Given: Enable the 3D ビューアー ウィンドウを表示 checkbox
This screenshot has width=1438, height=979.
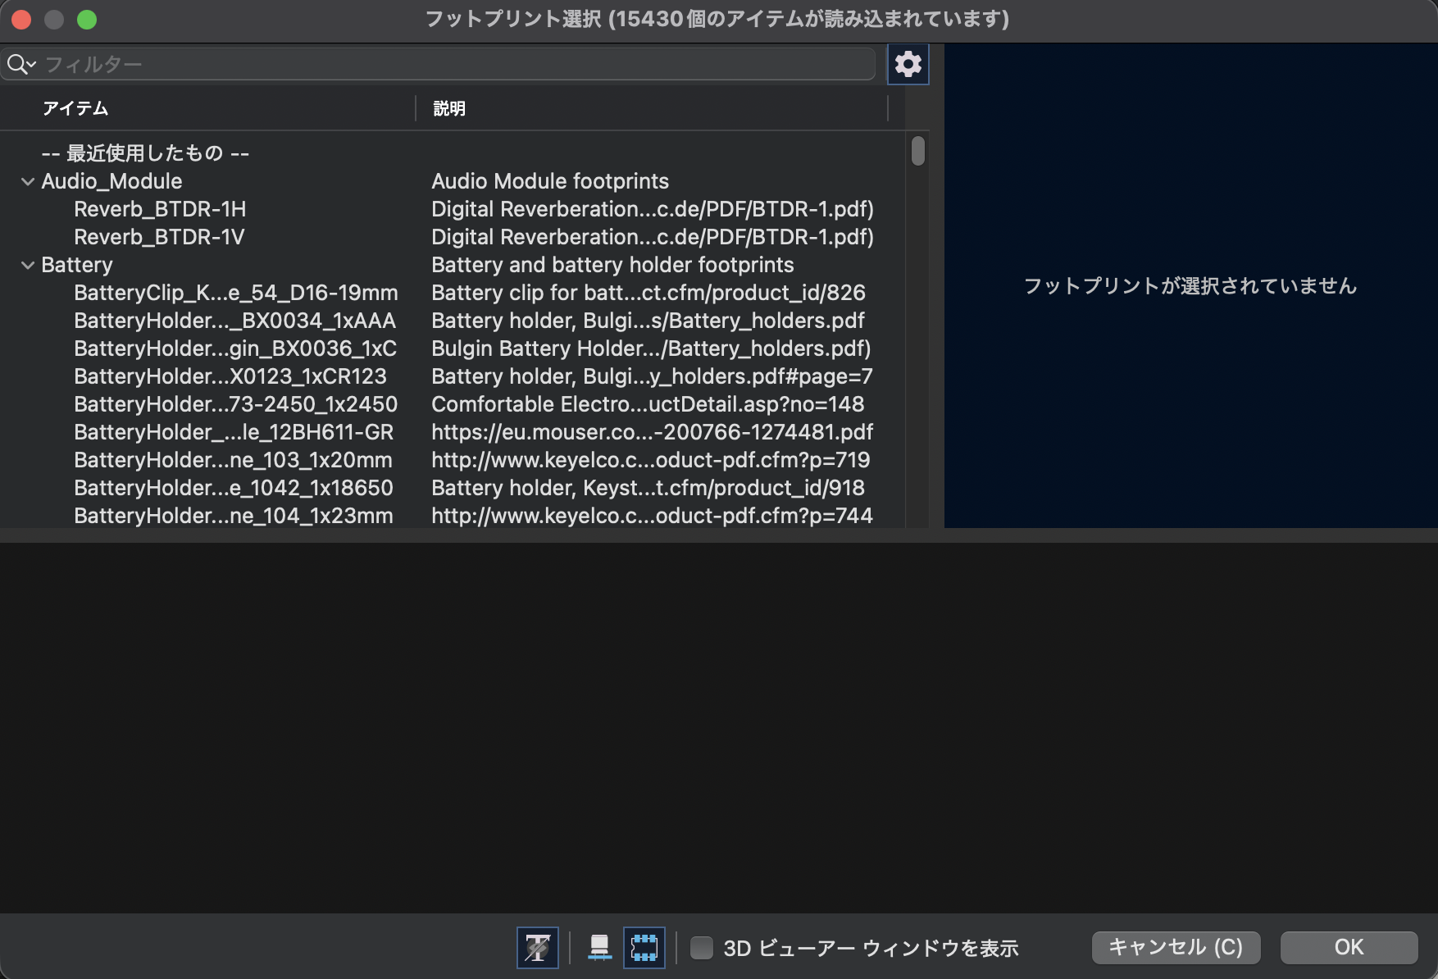Looking at the screenshot, I should (702, 948).
